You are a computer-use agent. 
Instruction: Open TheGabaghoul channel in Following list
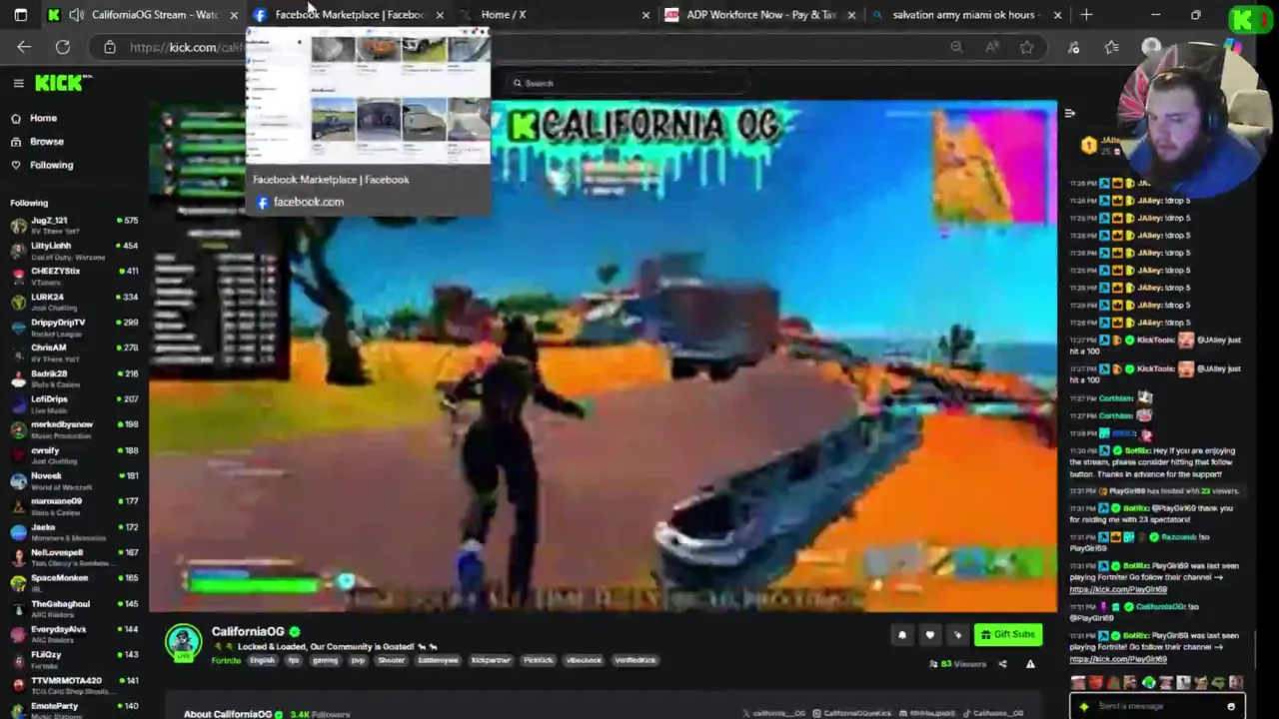[x=74, y=609]
